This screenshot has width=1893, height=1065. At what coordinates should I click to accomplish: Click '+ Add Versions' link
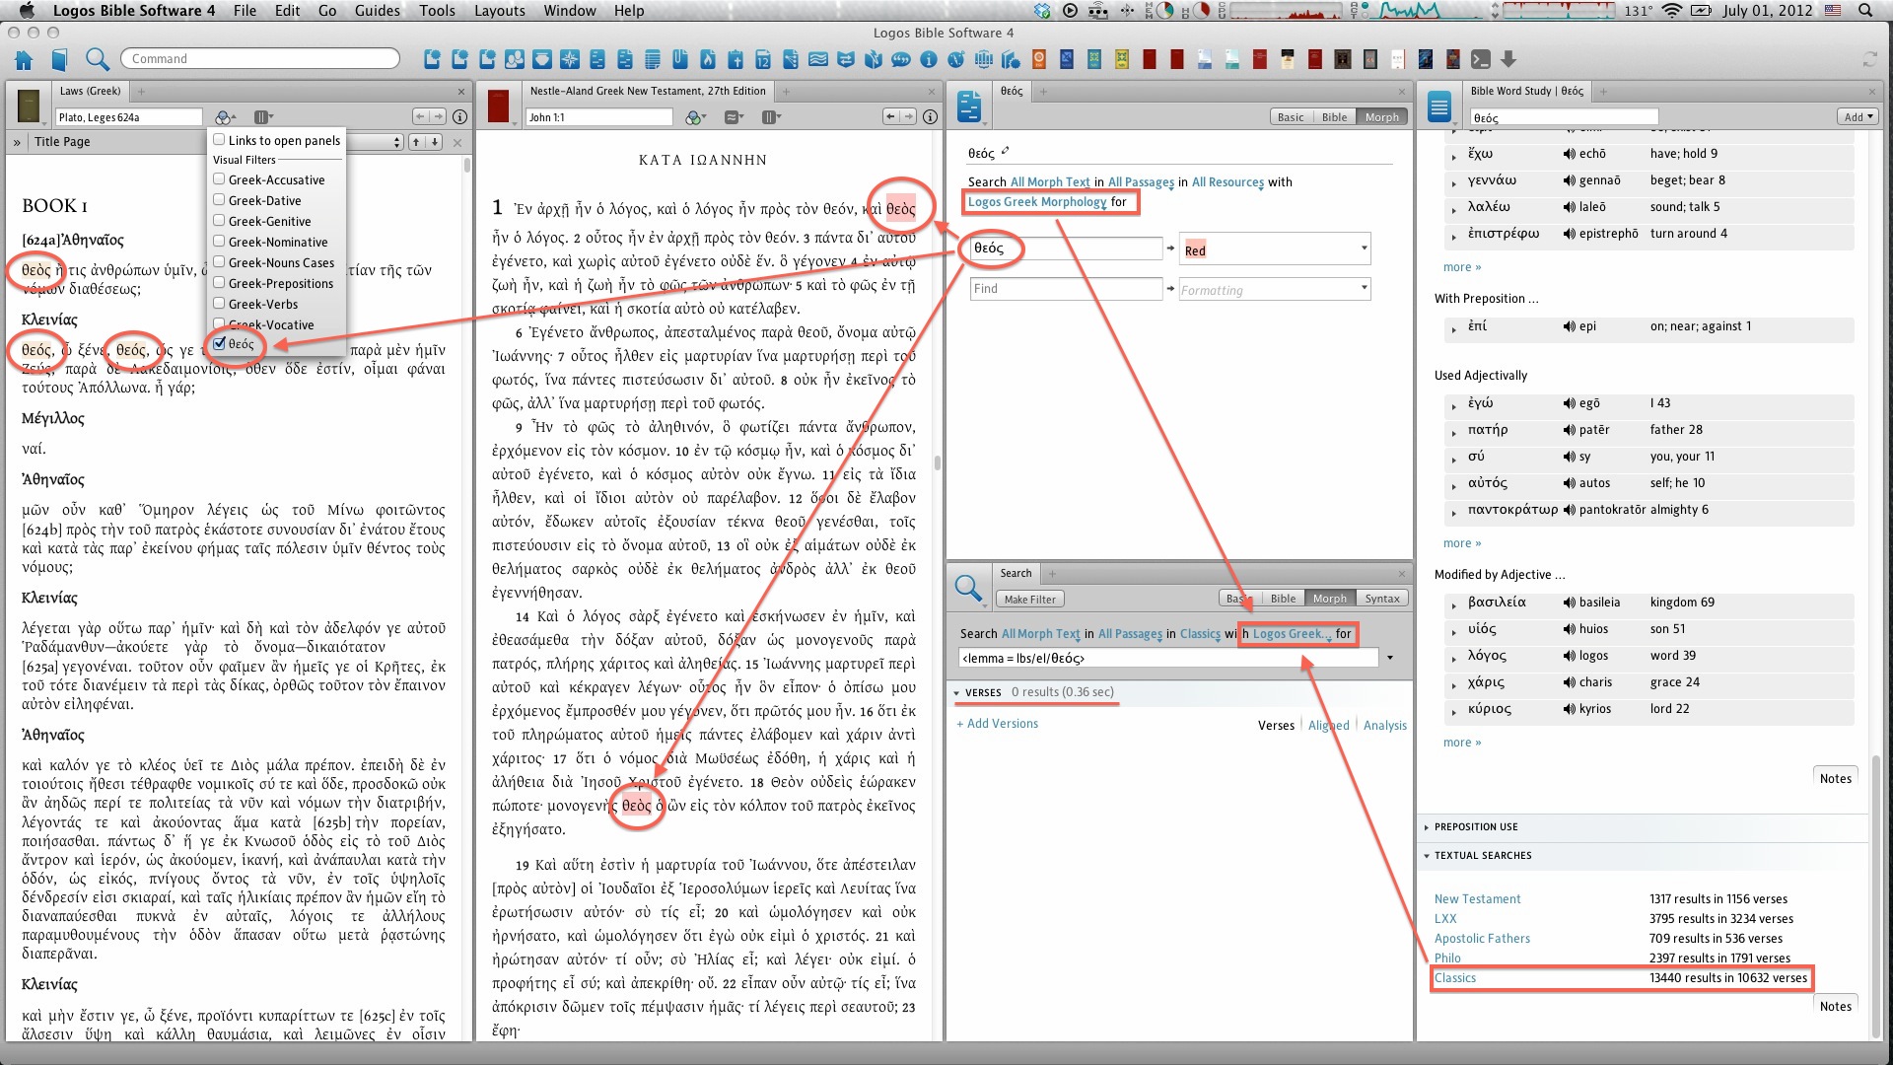997,724
